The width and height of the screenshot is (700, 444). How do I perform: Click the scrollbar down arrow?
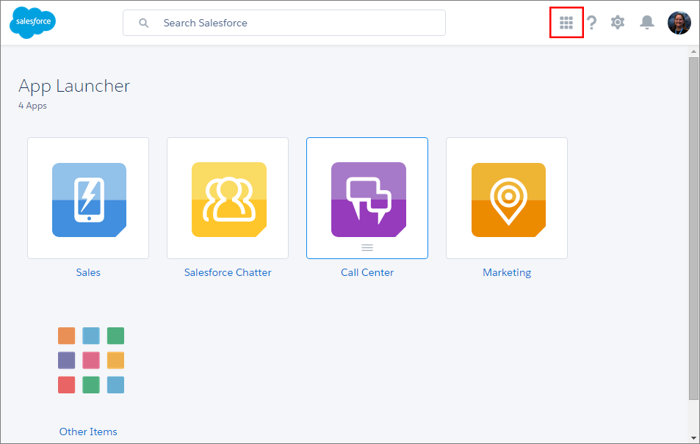click(693, 438)
